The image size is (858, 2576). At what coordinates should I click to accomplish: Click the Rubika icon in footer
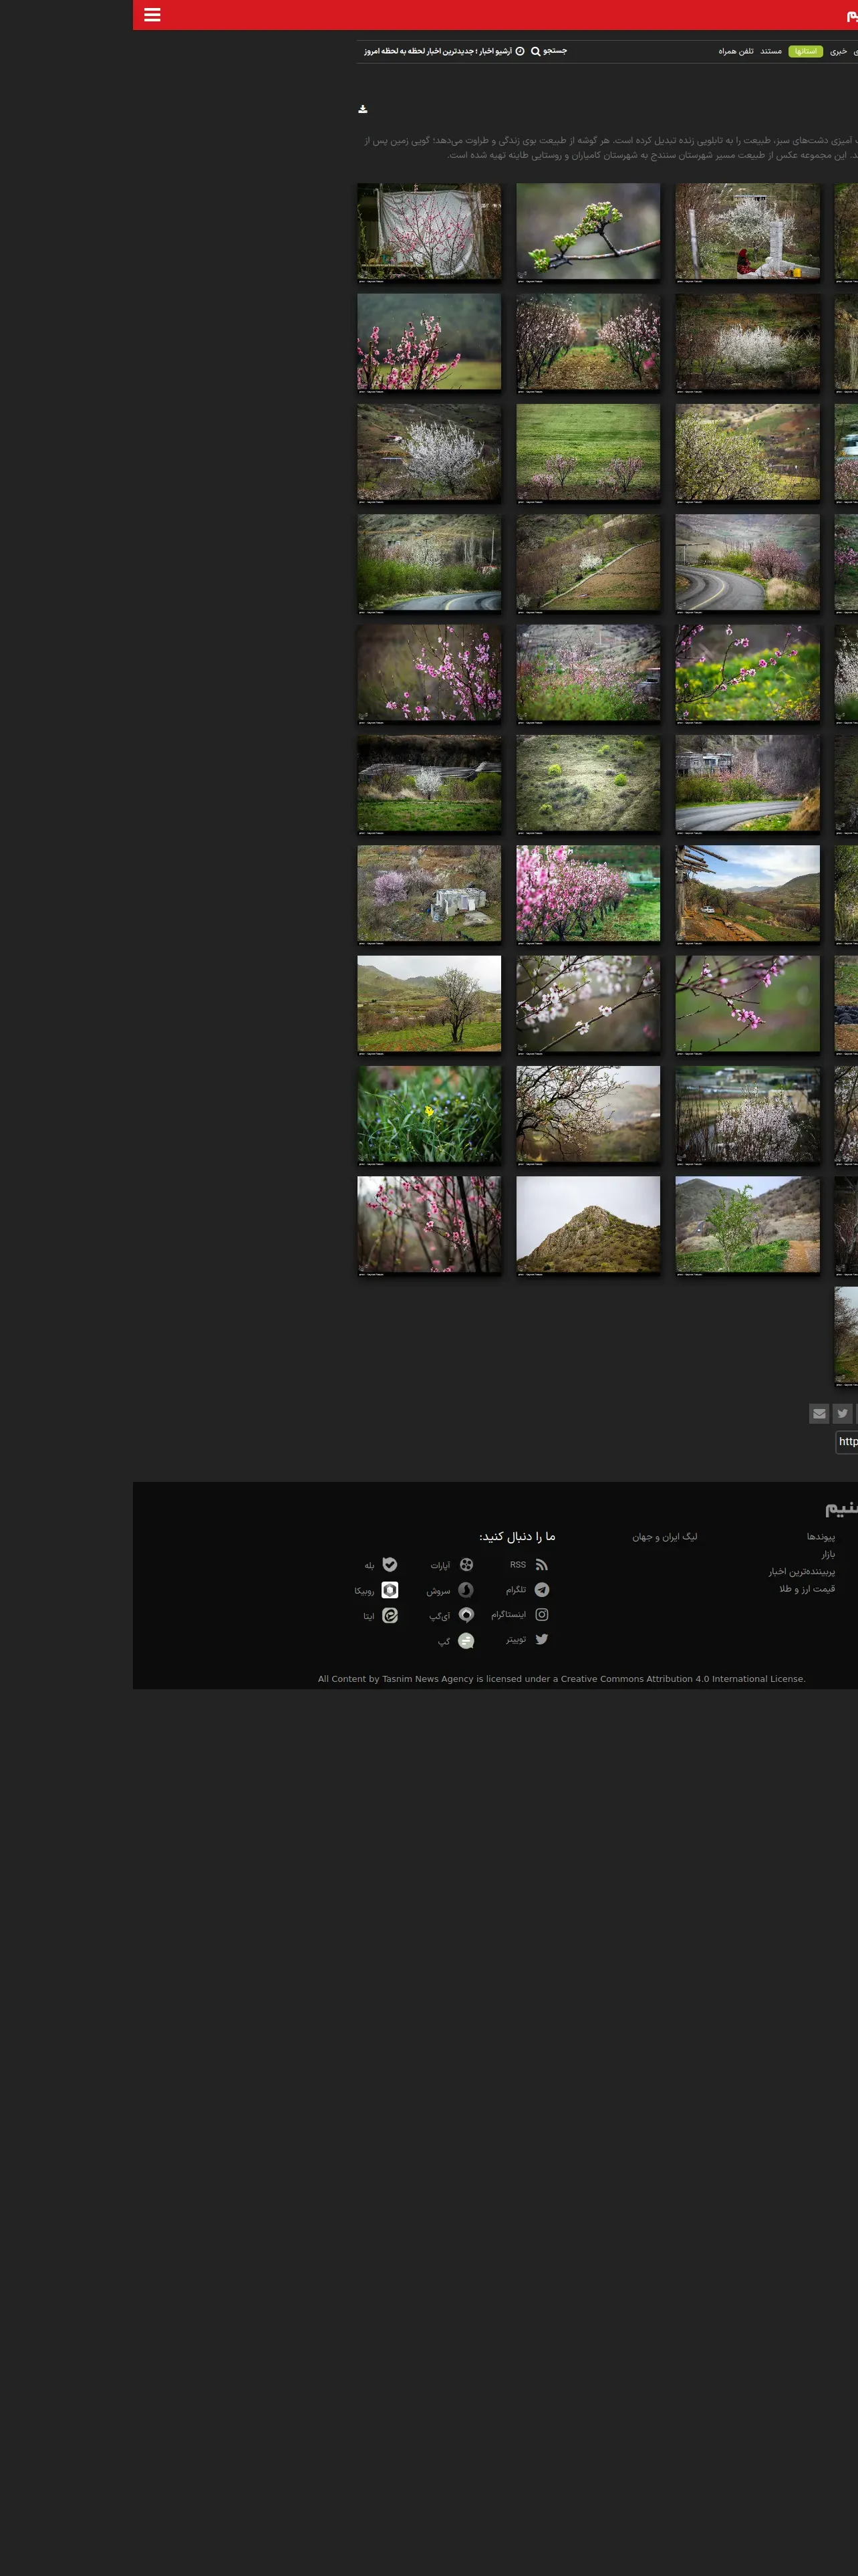pyautogui.click(x=390, y=1590)
